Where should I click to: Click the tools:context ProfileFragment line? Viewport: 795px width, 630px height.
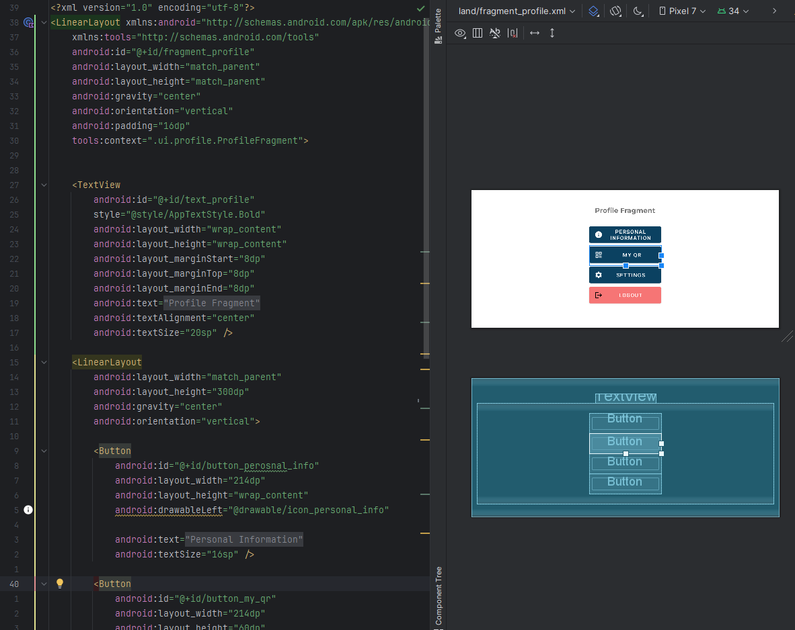pyautogui.click(x=190, y=141)
